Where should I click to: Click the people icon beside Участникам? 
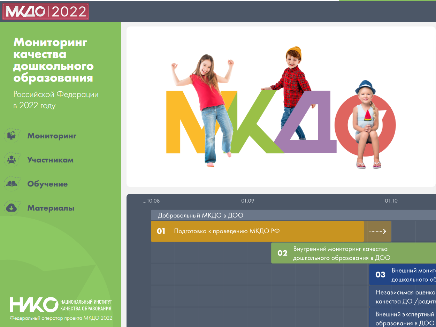pyautogui.click(x=12, y=160)
